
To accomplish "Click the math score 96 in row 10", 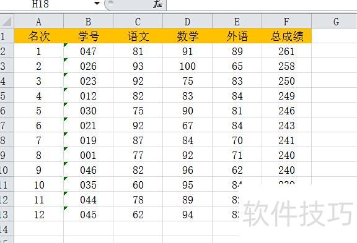I will (x=188, y=170).
